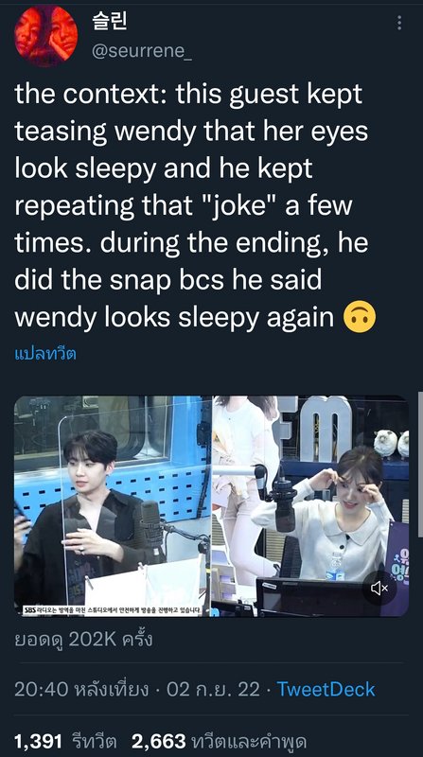Image resolution: width=423 pixels, height=757 pixels.
Task: Click the SBS logo in the video caption
Action: 30,610
